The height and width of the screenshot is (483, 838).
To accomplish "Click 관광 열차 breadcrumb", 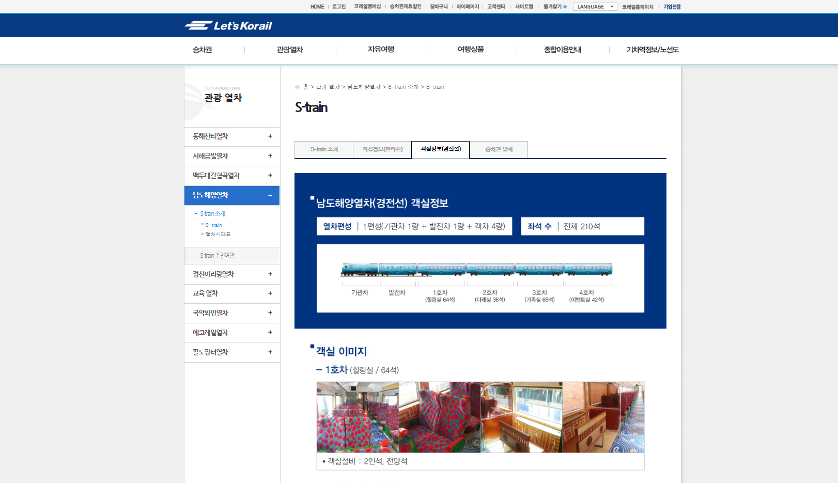I will coord(328,87).
